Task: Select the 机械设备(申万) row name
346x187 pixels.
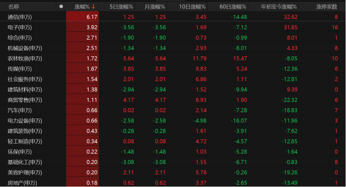Action: pyautogui.click(x=25, y=48)
